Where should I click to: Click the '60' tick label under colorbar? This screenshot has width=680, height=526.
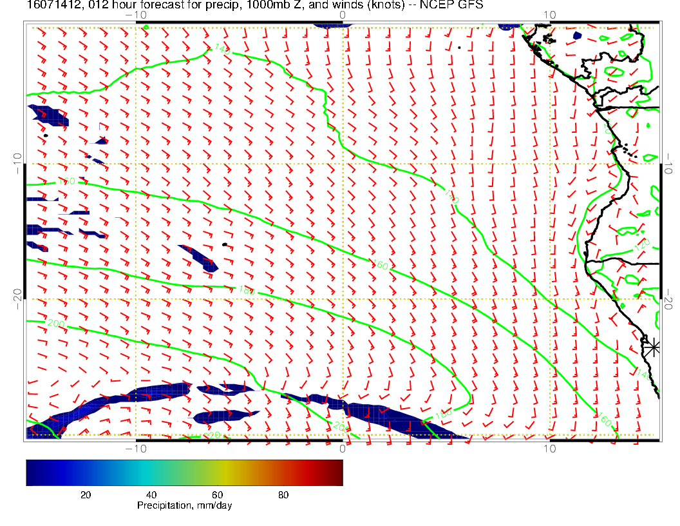point(217,495)
